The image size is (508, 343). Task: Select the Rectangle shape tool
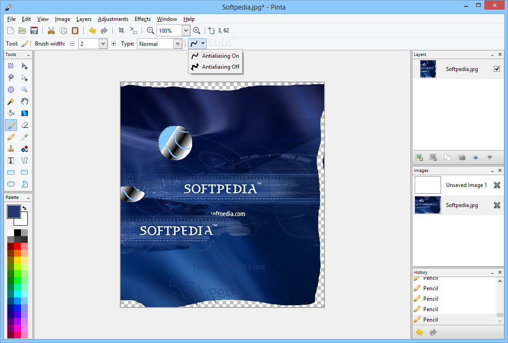(10, 172)
